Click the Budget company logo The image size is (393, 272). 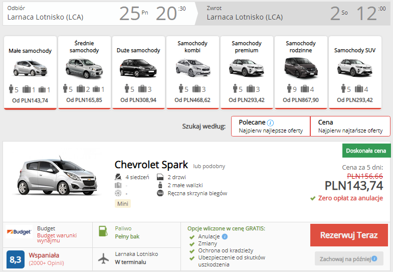coord(19,232)
